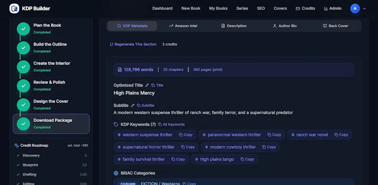
Task: Switch to the Amazon Intel tab
Action: click(183, 26)
